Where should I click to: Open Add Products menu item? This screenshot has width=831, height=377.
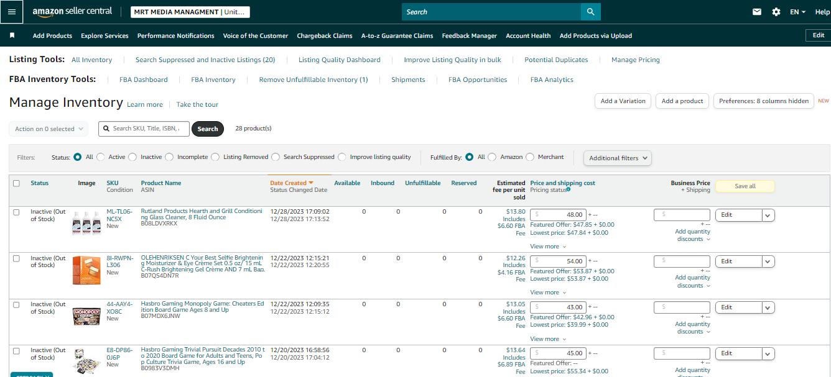[x=52, y=35]
